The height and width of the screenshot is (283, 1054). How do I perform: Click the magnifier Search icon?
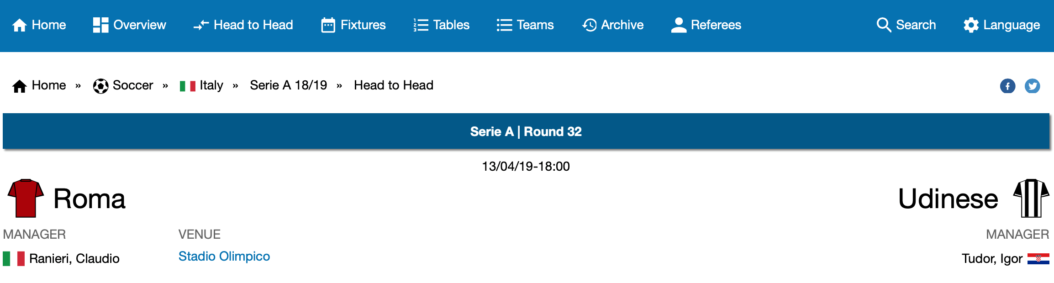tap(884, 25)
